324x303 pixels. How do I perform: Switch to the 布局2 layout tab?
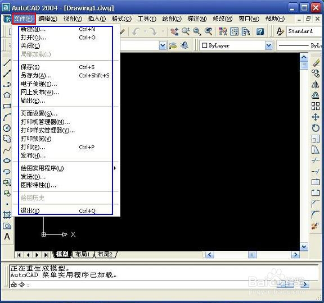coord(105,254)
